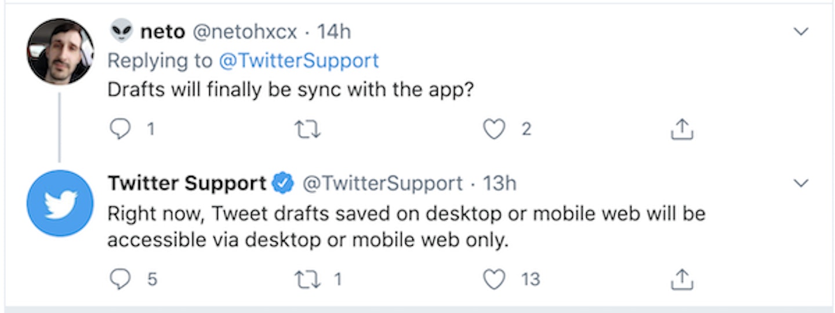Like neto's tweet with the heart icon
This screenshot has width=835, height=313.
click(494, 130)
